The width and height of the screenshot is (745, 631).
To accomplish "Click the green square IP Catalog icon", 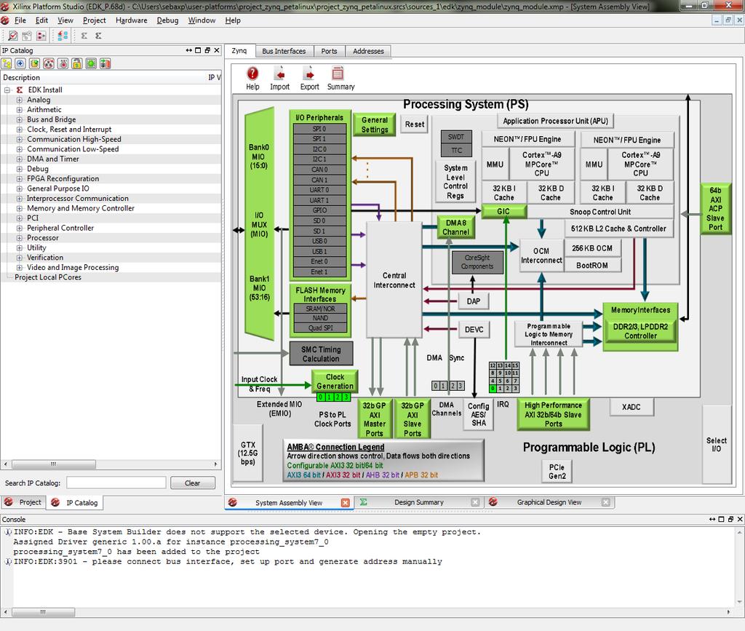I will click(91, 63).
